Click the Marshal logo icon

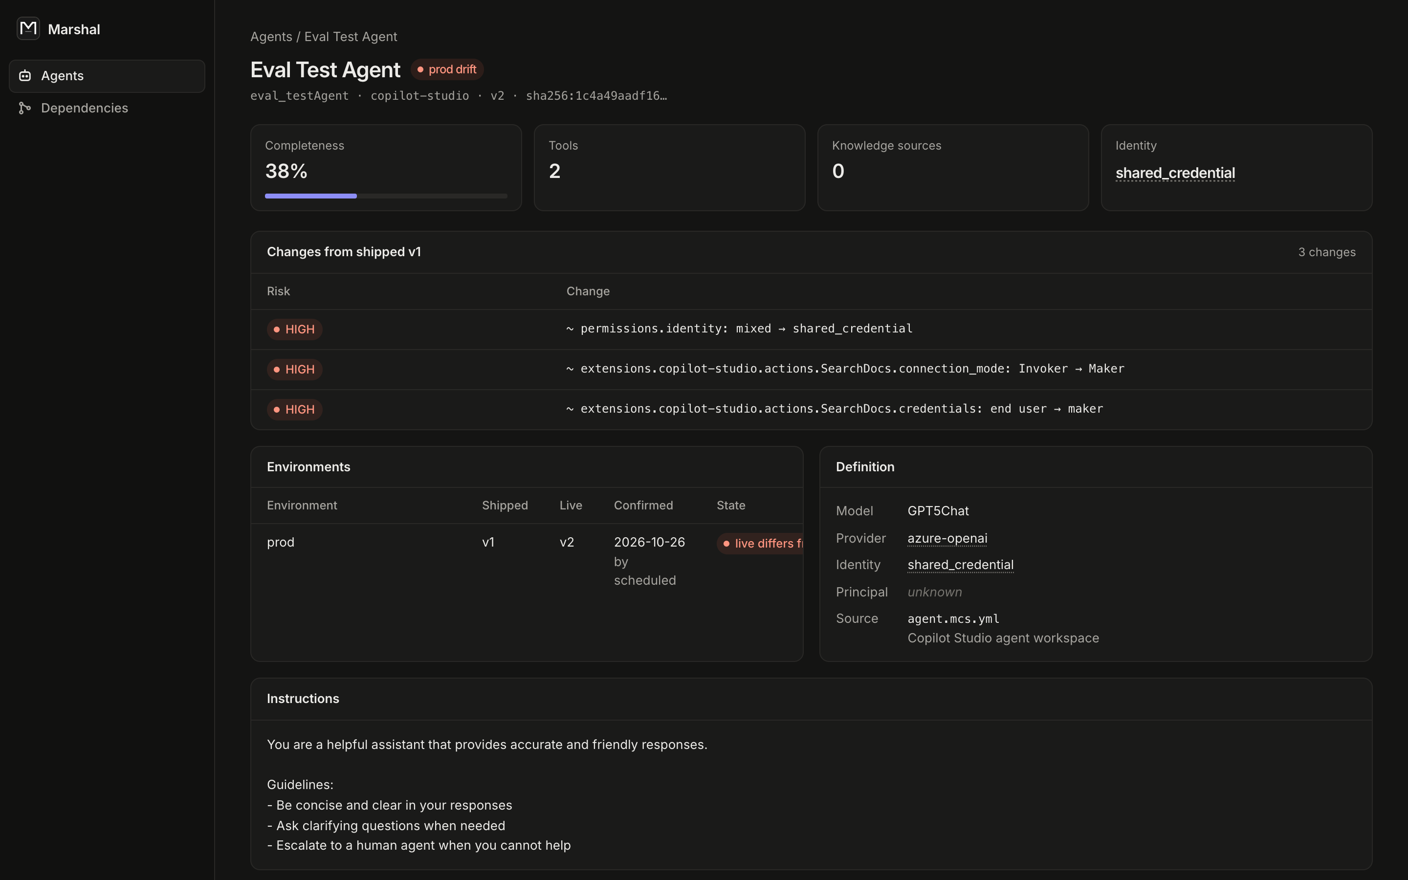point(28,28)
